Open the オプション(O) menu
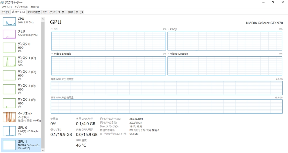 click(21, 7)
